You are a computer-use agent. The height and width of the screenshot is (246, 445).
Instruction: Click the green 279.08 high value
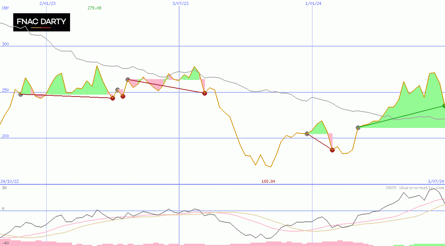(x=94, y=8)
